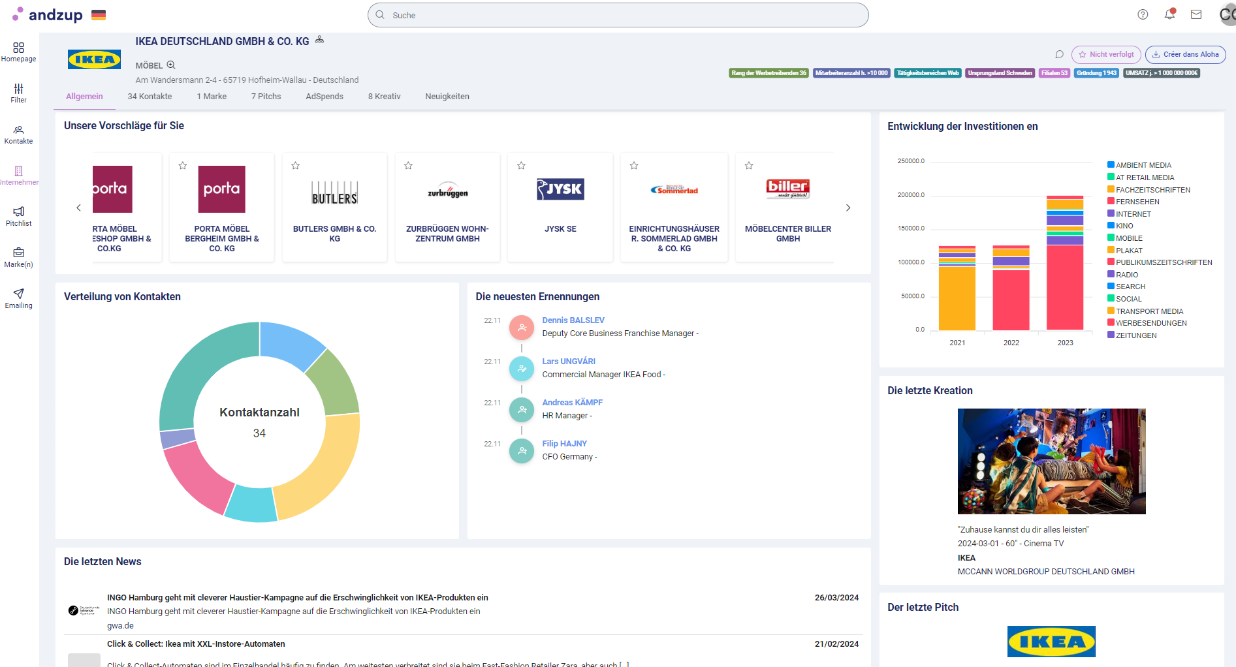
Task: Click the gwa.de news source logo
Action: (x=84, y=610)
